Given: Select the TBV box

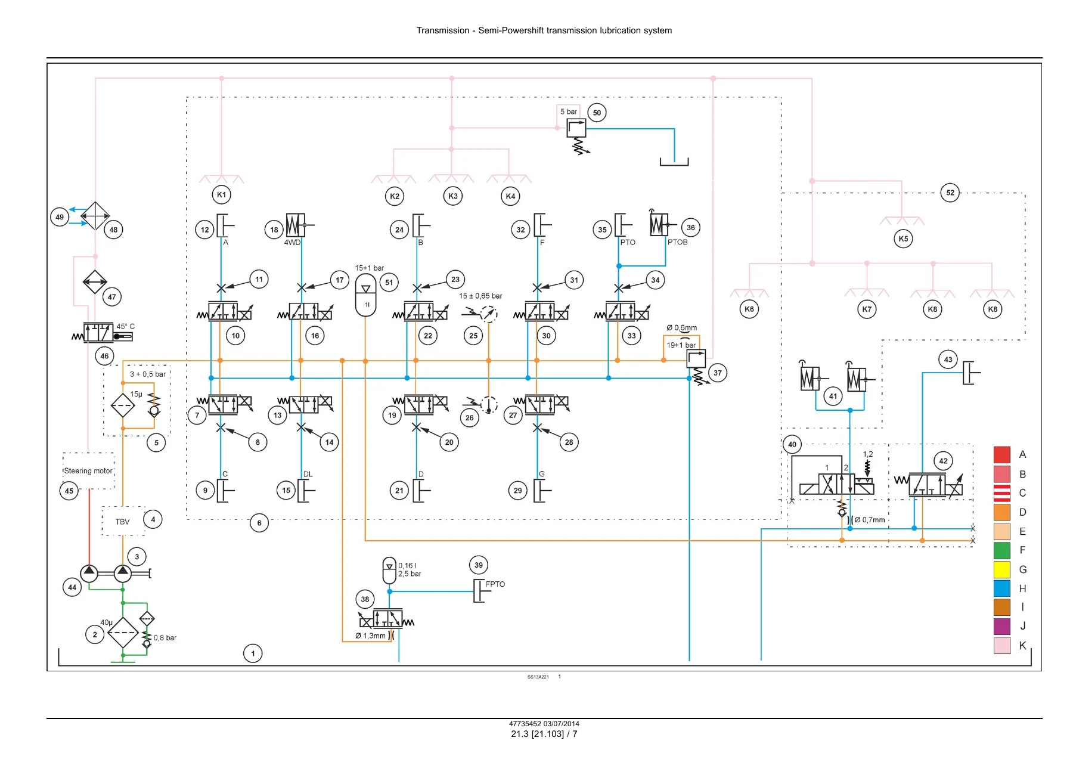Looking at the screenshot, I should (123, 521).
